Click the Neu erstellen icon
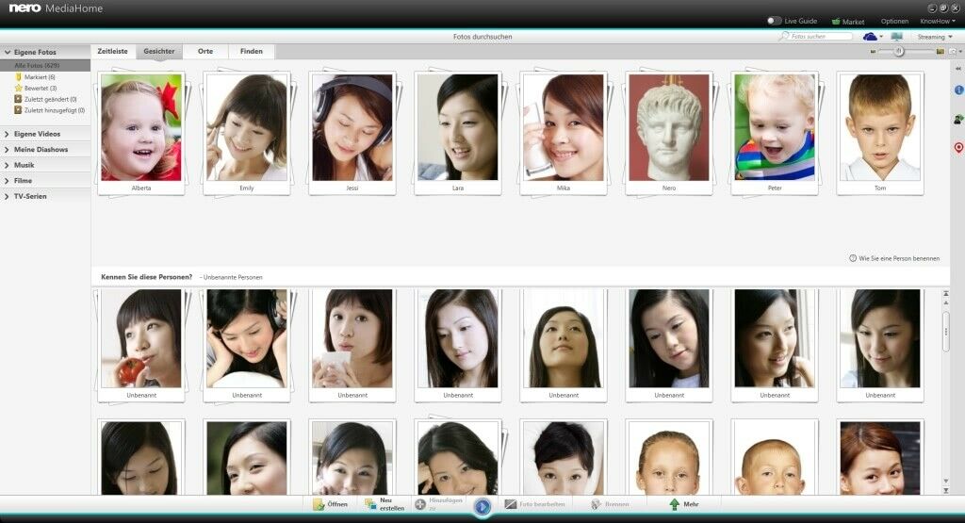Image resolution: width=965 pixels, height=523 pixels. (x=370, y=505)
